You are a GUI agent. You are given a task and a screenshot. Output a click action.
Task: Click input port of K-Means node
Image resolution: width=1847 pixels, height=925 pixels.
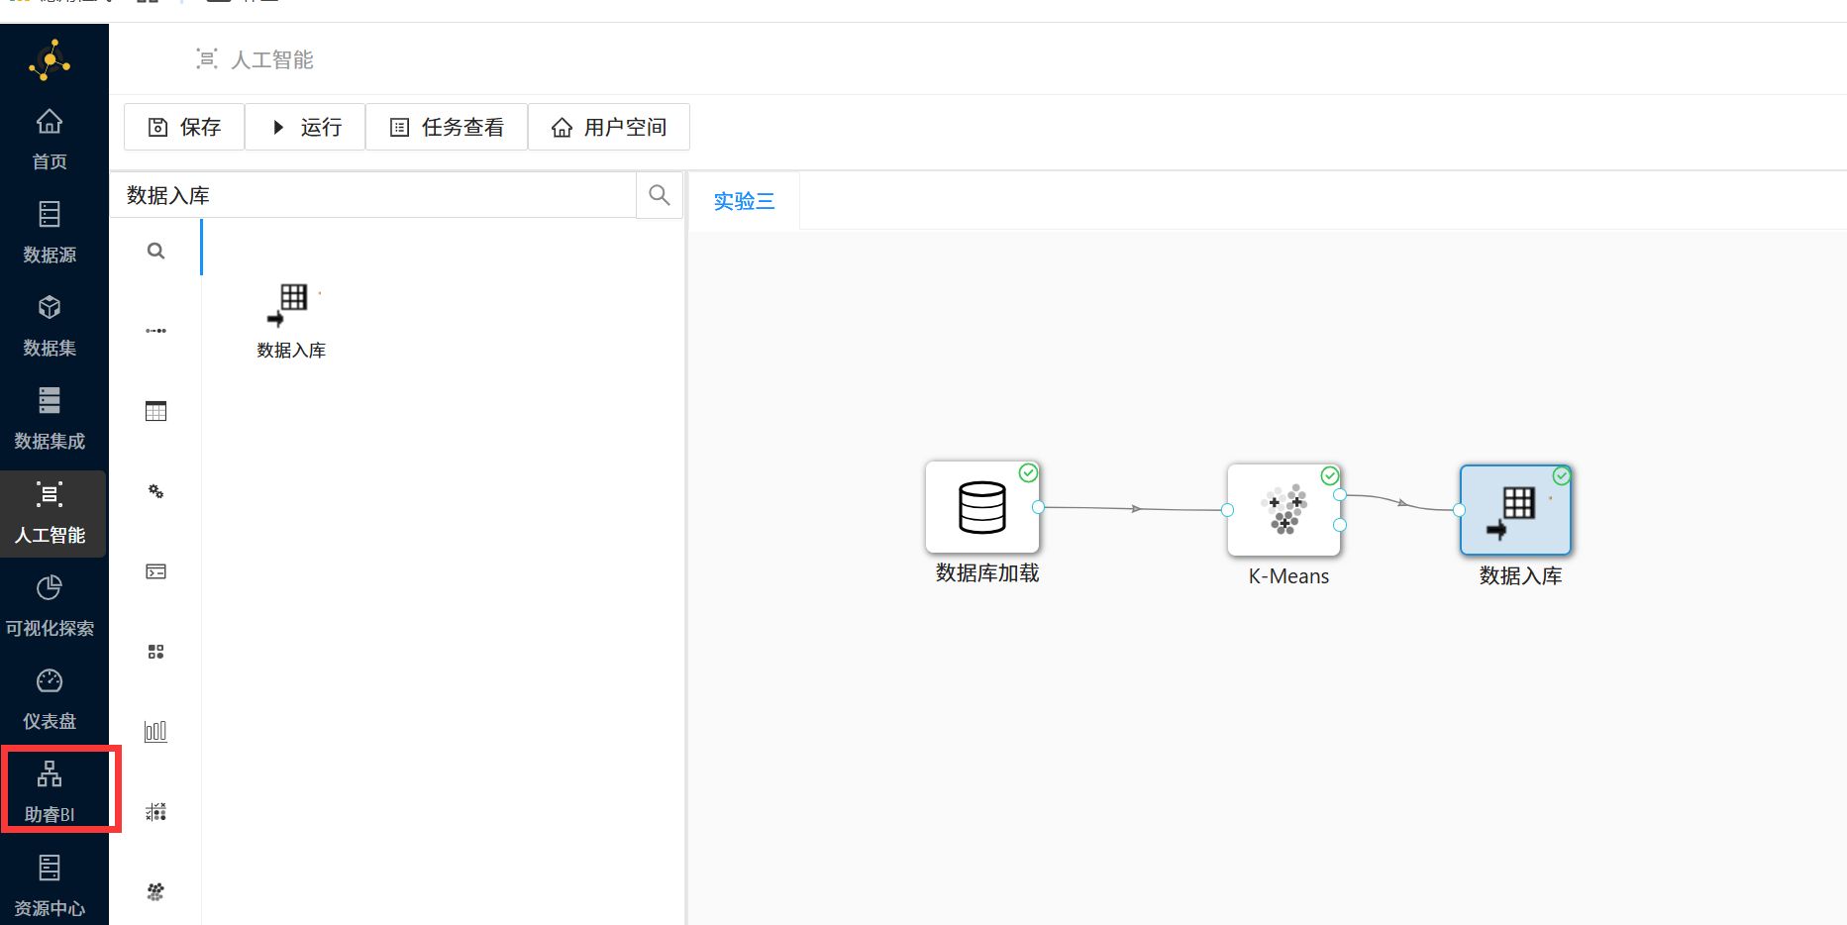[1227, 510]
